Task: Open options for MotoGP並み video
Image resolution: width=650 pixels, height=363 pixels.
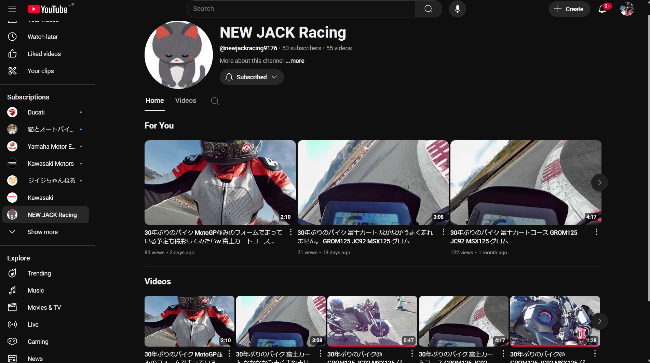Action: (x=291, y=232)
